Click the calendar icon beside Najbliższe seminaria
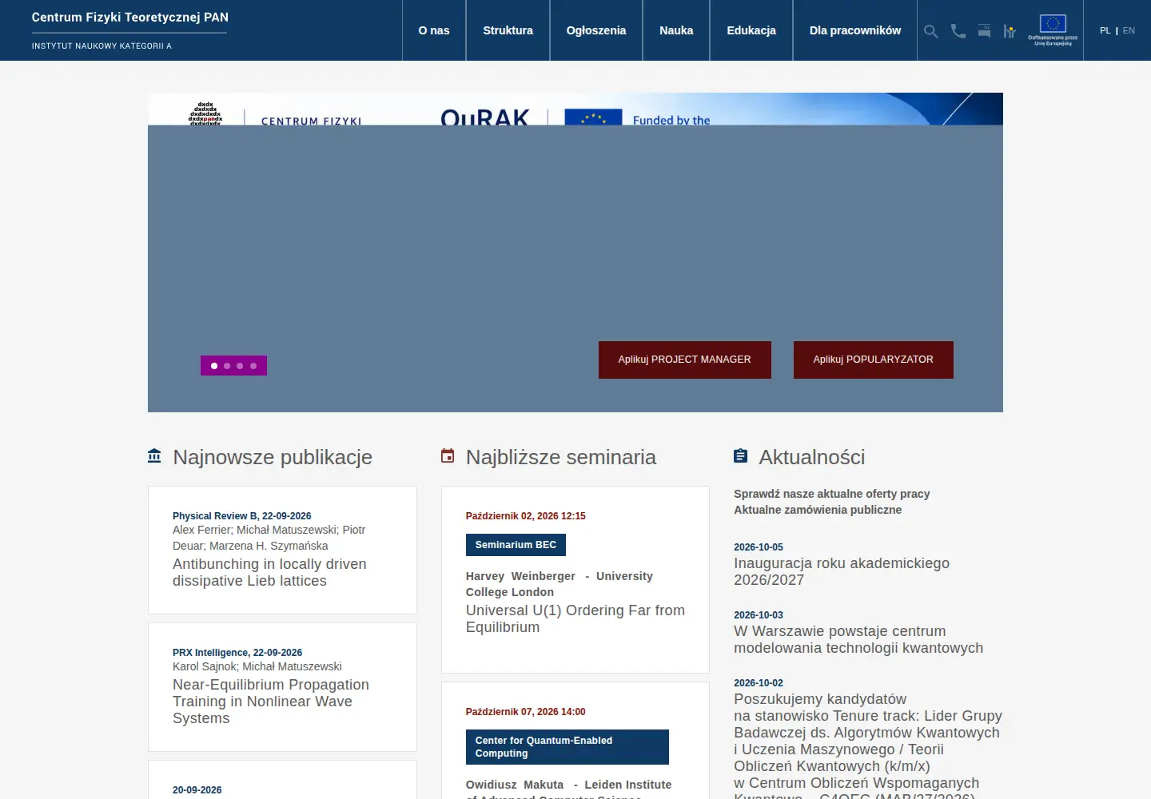 click(x=448, y=455)
